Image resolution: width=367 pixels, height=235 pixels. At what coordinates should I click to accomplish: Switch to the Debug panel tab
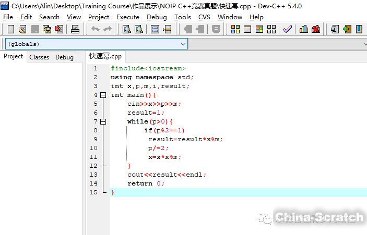click(64, 57)
